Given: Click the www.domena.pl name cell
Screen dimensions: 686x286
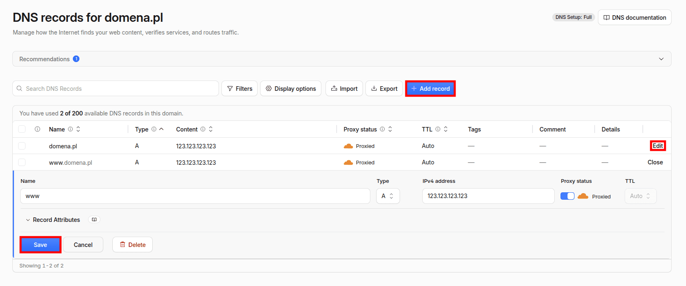Looking at the screenshot, I should (x=70, y=162).
